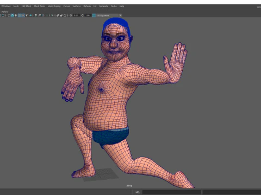This screenshot has height=195, width=261.
Task: Open the UV menu
Action: tap(95, 6)
